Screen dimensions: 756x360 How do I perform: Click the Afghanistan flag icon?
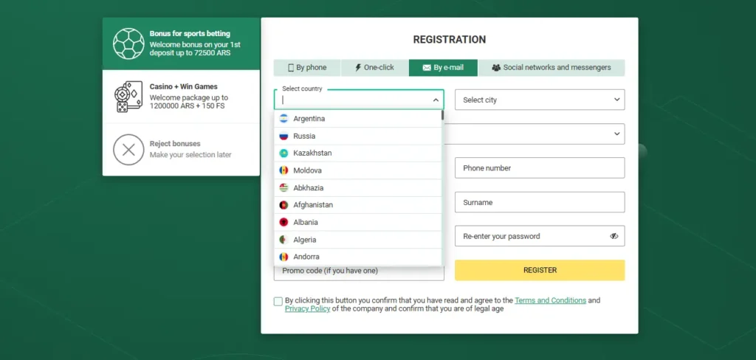click(x=283, y=205)
